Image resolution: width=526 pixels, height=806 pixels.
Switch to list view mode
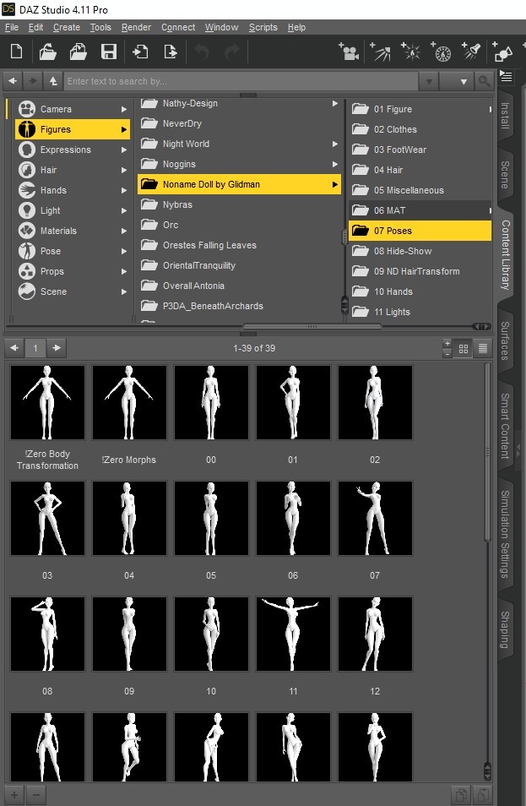pos(483,349)
